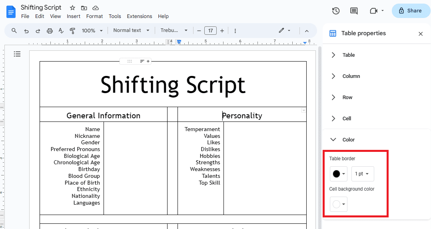Rename the Shifting Script document title

(41, 8)
